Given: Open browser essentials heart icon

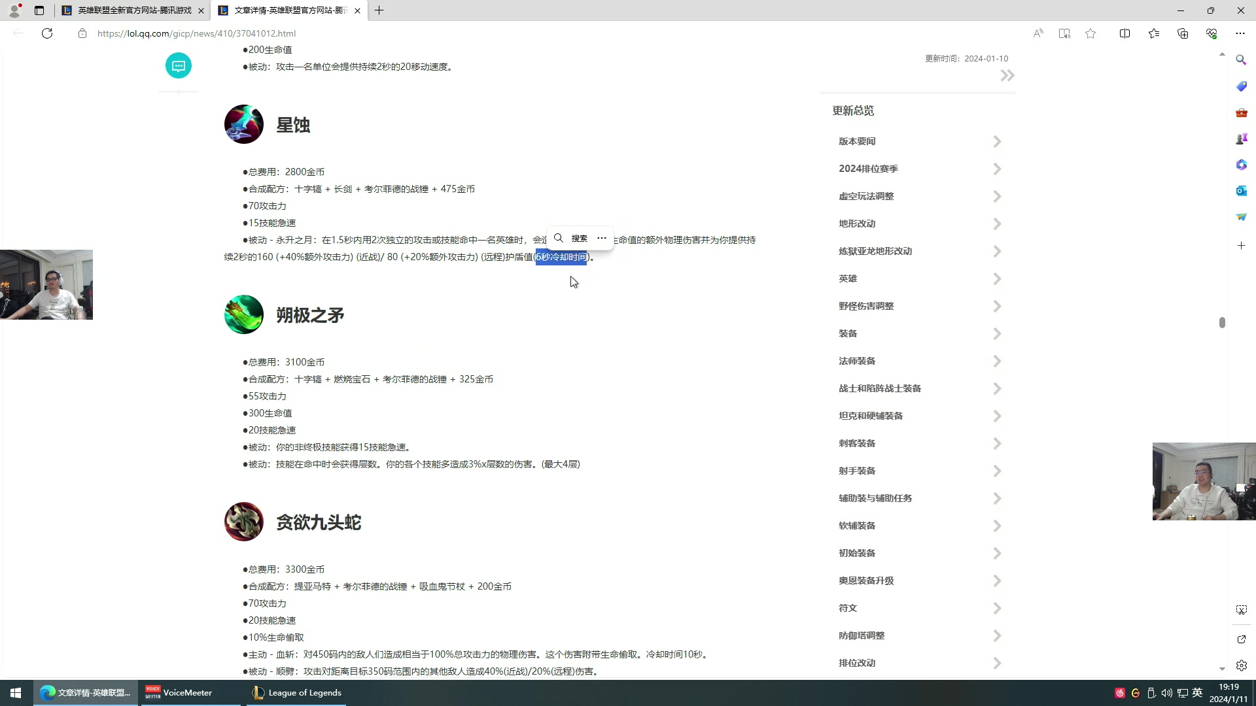Looking at the screenshot, I should (x=1212, y=33).
